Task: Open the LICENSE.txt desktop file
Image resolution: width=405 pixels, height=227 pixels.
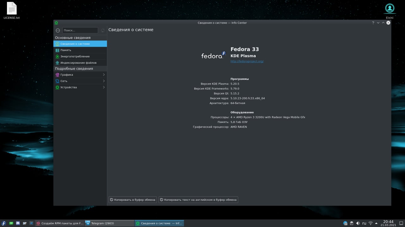Action: coord(12,11)
